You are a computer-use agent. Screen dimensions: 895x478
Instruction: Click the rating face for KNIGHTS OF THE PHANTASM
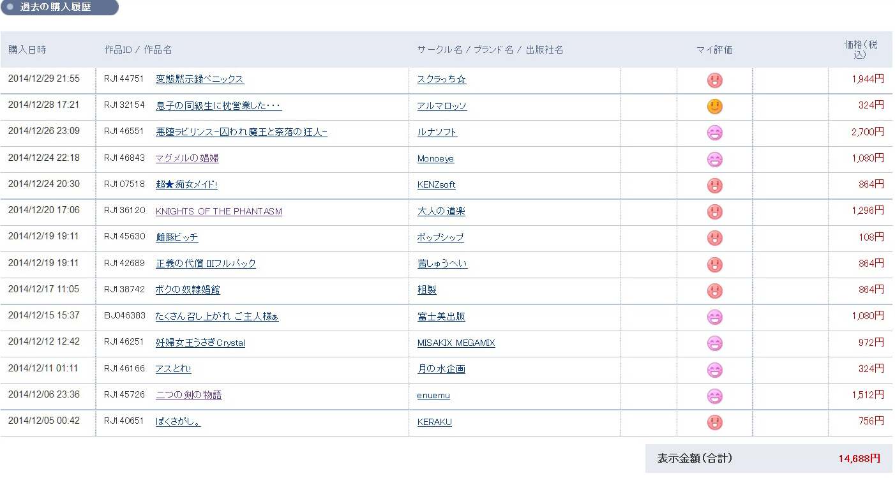(715, 212)
